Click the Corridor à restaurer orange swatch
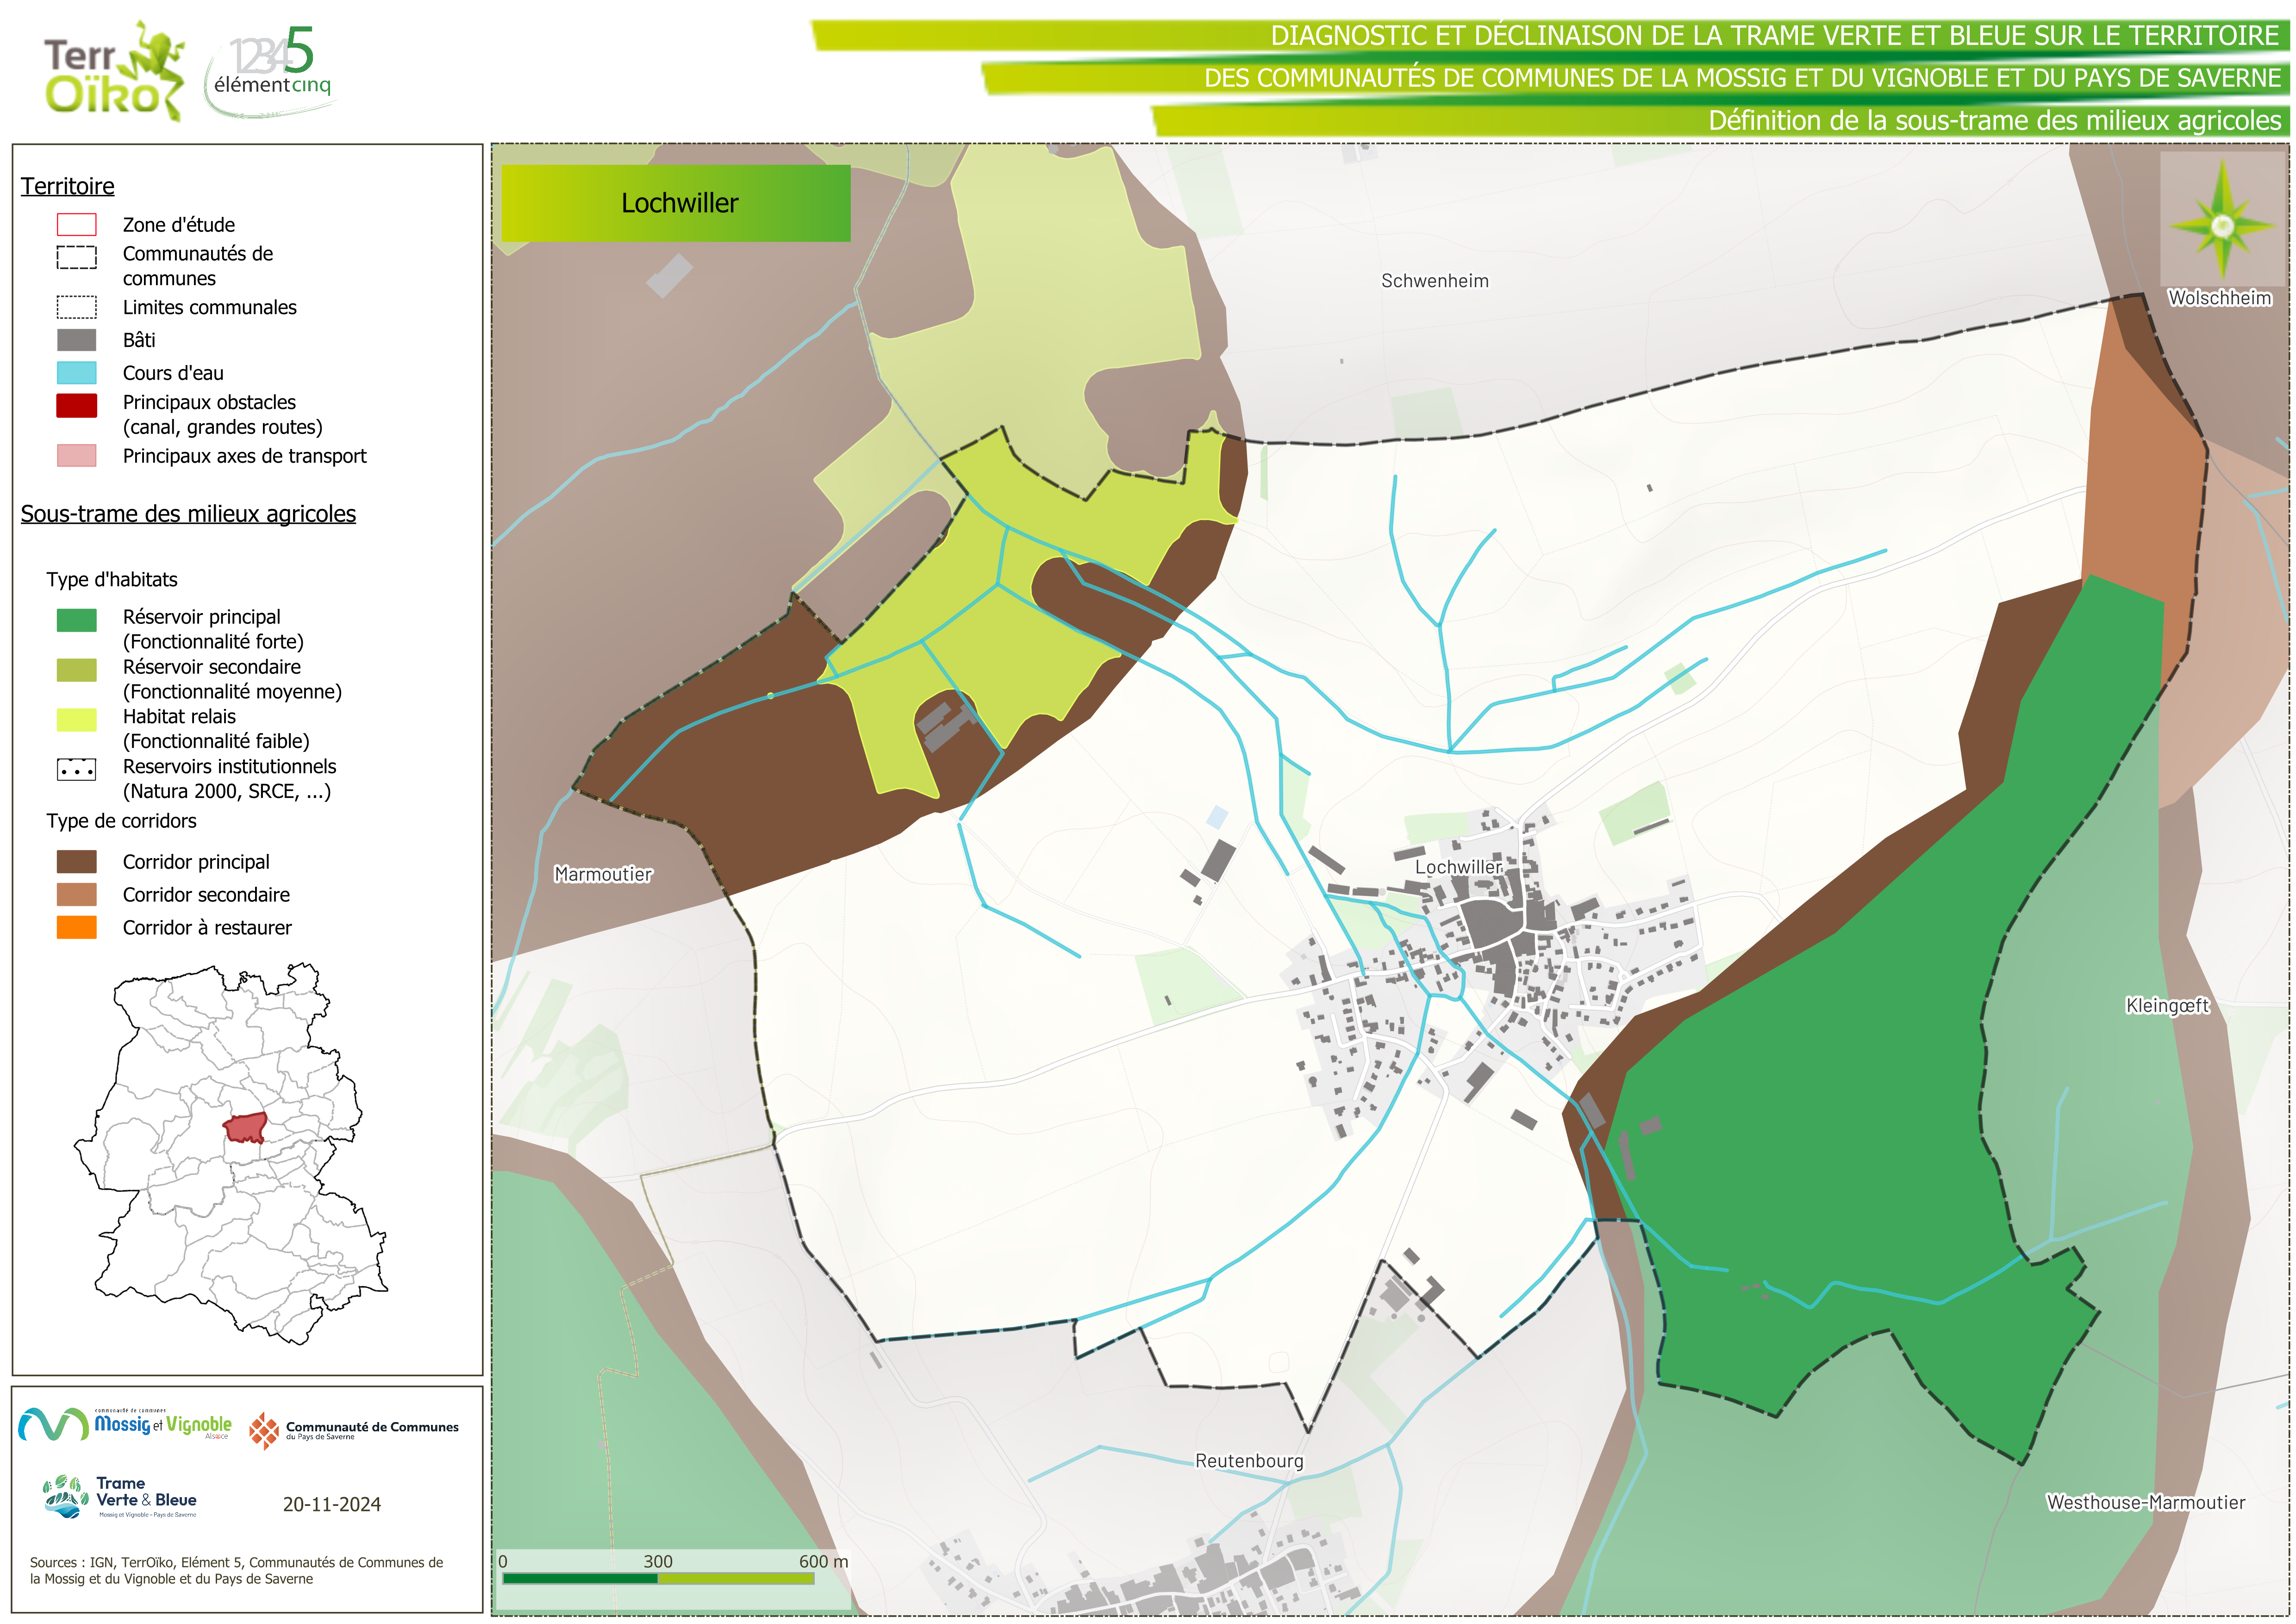 click(76, 928)
